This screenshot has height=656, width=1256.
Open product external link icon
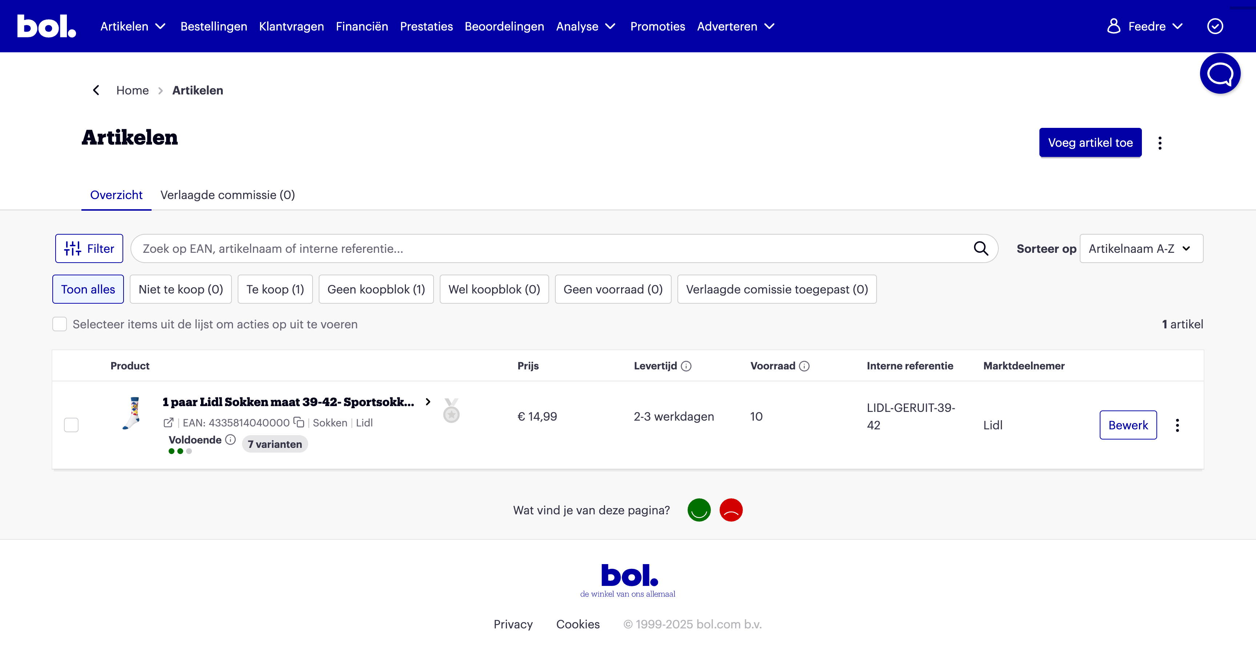point(168,422)
